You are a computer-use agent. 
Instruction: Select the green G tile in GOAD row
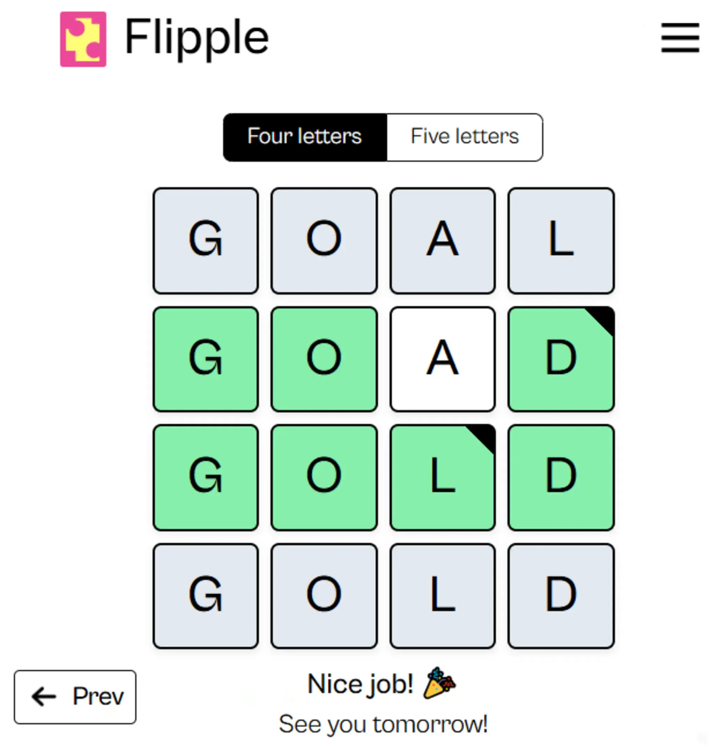(x=206, y=359)
